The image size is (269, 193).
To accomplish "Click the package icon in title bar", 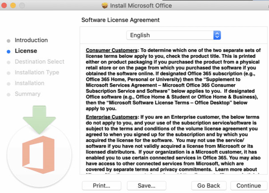I will tap(104, 5).
